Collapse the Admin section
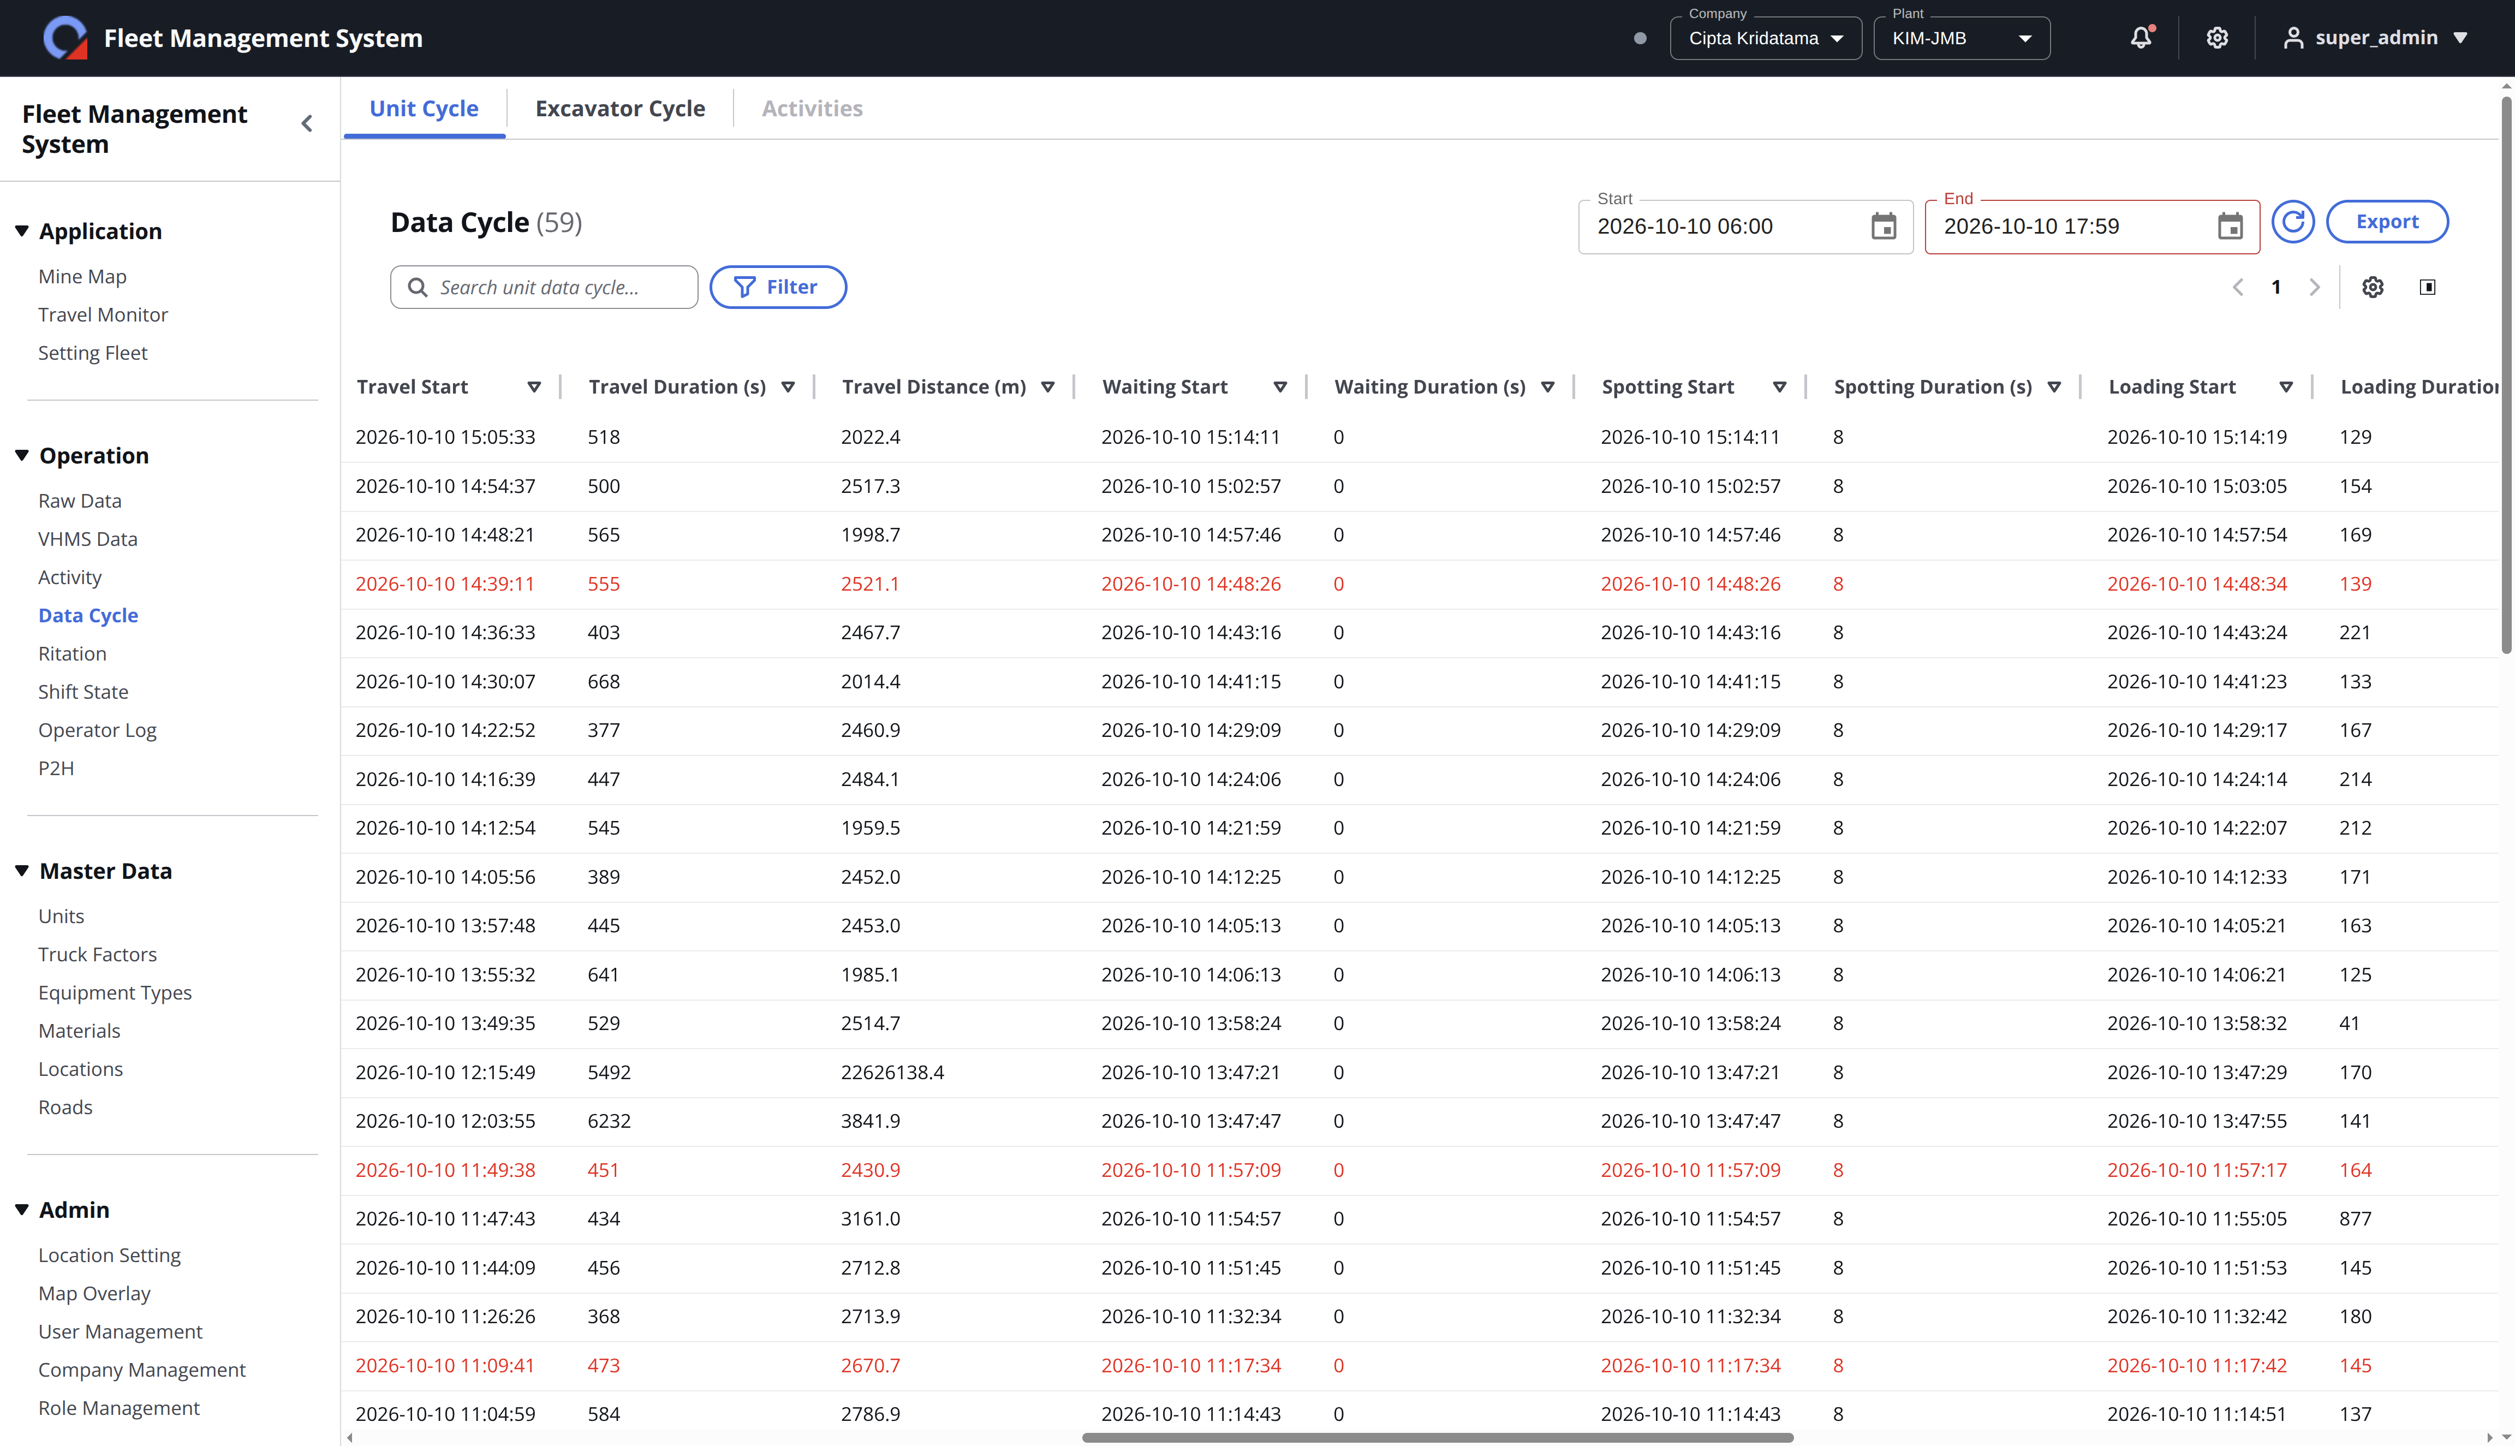Screen dimensions: 2515x1446 [x=22, y=1210]
